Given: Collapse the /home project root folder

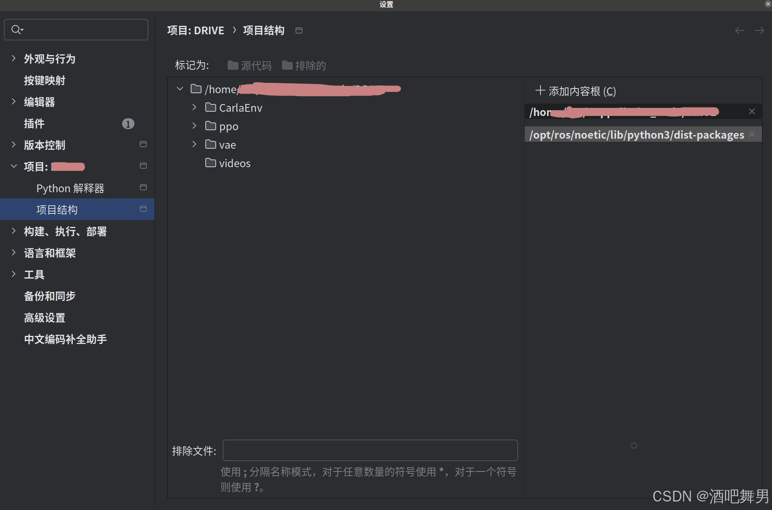Looking at the screenshot, I should click(180, 89).
